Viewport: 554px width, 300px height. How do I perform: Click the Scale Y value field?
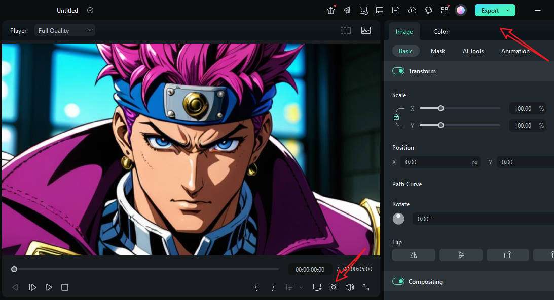coord(523,125)
